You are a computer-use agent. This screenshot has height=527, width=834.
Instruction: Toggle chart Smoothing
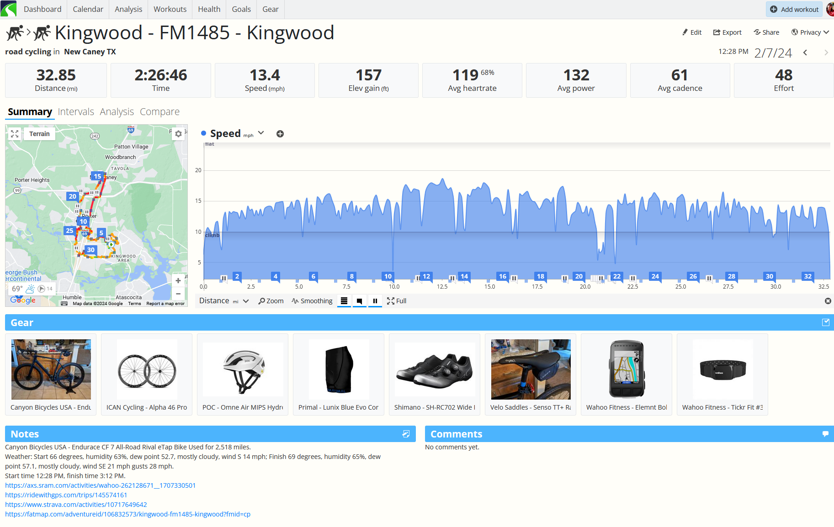click(x=312, y=301)
